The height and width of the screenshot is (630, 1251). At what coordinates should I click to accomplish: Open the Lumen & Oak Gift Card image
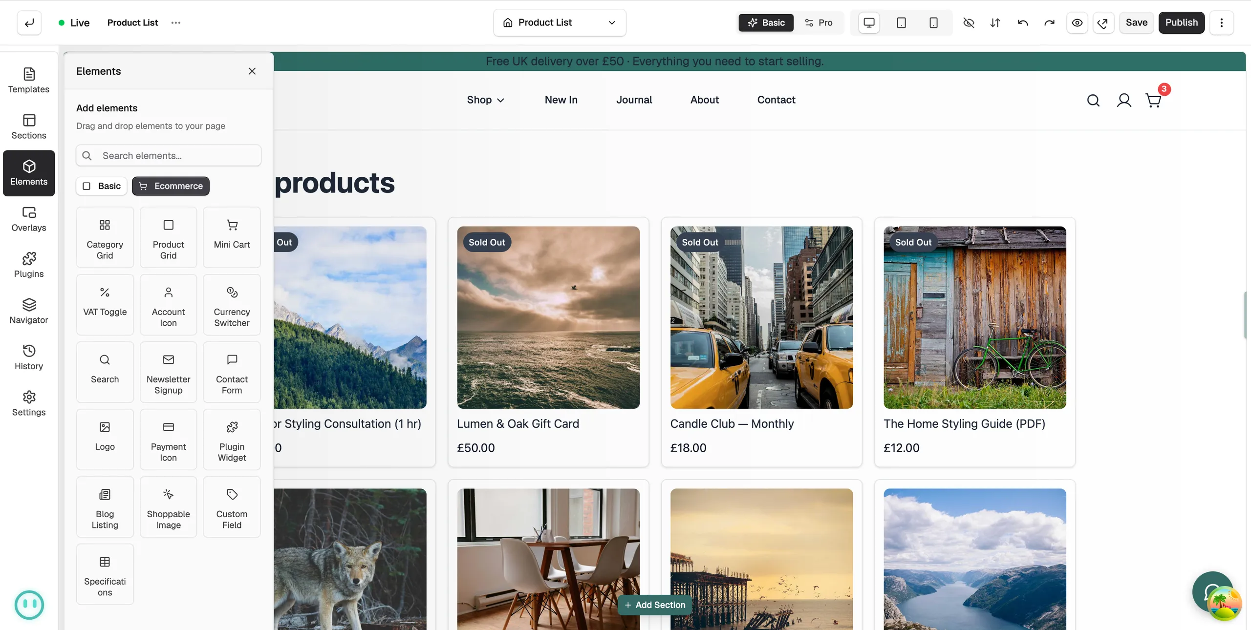click(548, 317)
